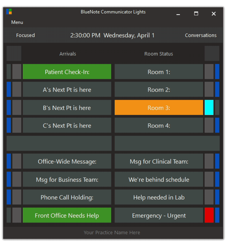Click gray square beside Help needed in Lab
Image resolution: width=226 pixels, height=245 pixels.
point(209,197)
